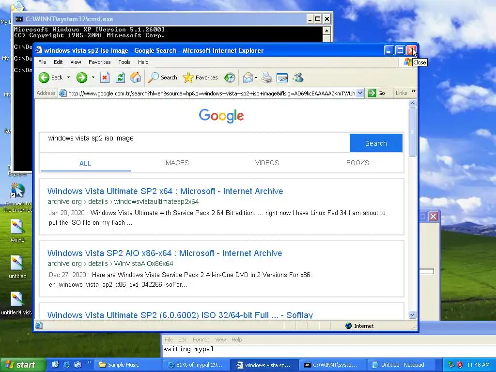Open the cmd.exe window system icon
This screenshot has height=372, width=496.
[x=19, y=19]
